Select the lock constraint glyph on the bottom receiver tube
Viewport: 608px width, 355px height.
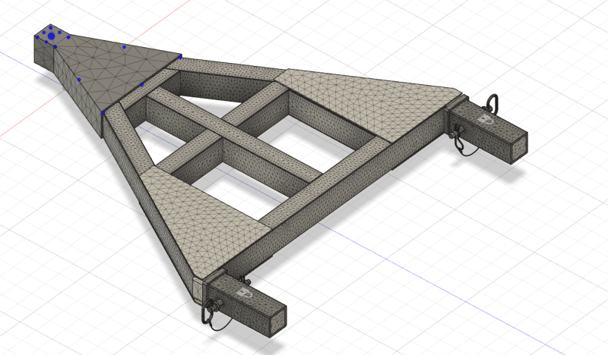click(244, 292)
